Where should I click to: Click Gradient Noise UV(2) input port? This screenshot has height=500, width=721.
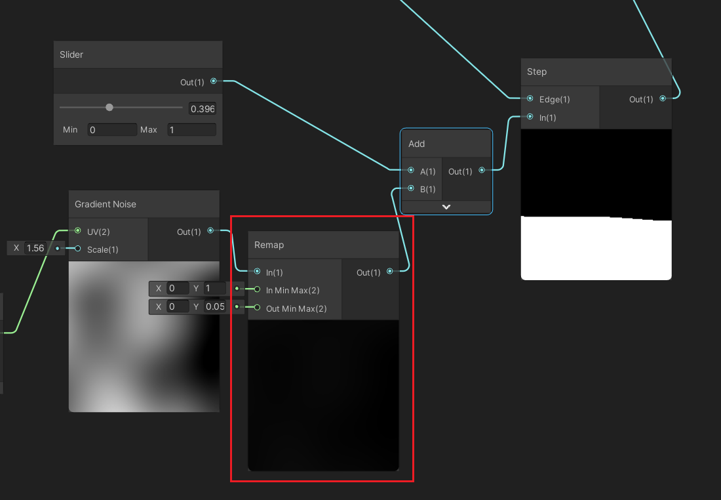tap(78, 231)
